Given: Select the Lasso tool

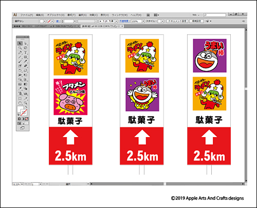Looking at the screenshot, I should 26,48.
